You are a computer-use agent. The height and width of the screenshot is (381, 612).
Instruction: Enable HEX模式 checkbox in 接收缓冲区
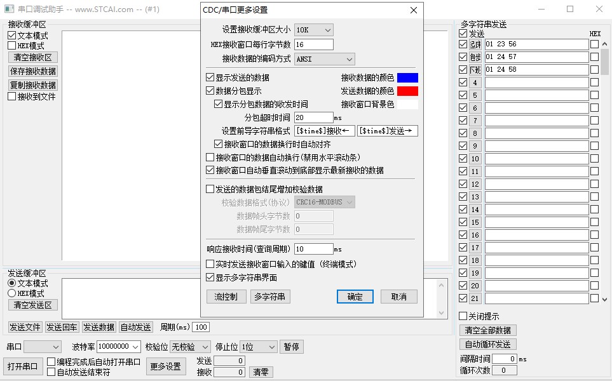click(x=11, y=46)
